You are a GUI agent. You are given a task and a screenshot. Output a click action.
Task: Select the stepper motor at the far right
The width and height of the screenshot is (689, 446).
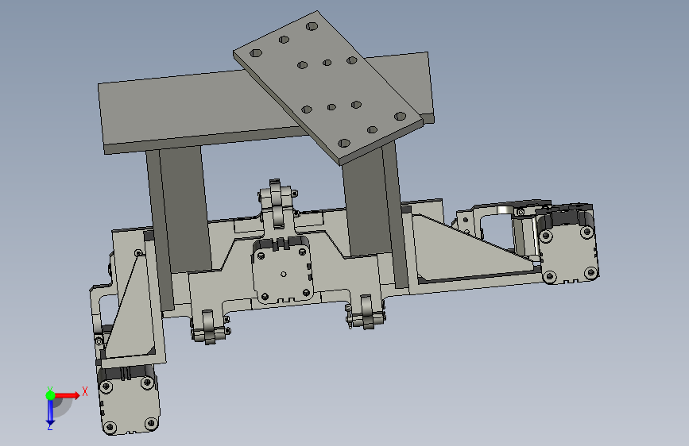(568, 246)
